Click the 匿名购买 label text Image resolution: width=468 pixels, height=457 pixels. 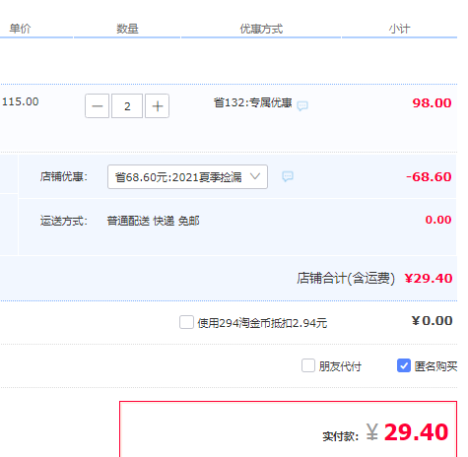pos(435,366)
